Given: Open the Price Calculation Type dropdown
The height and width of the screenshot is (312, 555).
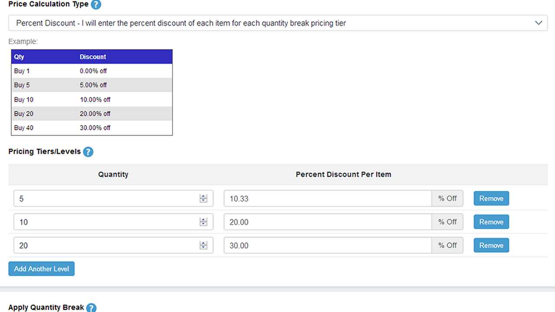Looking at the screenshot, I should pos(277,23).
